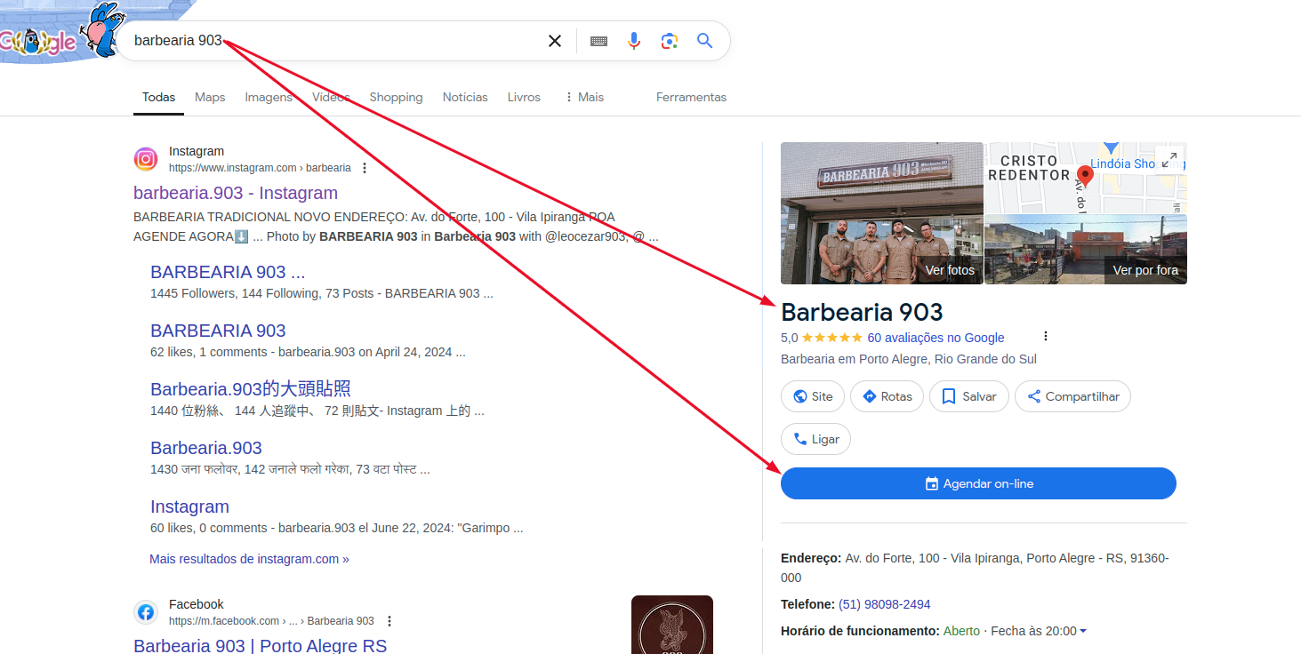
Task: Open the on-screen keyboard icon
Action: pos(598,41)
